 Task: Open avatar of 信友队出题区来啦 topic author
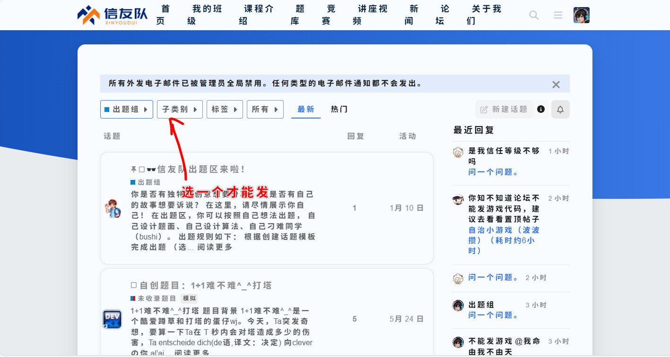(113, 208)
